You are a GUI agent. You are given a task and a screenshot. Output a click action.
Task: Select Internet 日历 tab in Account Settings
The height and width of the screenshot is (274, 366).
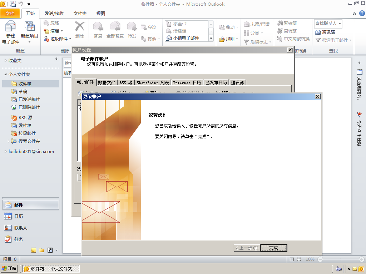(187, 82)
